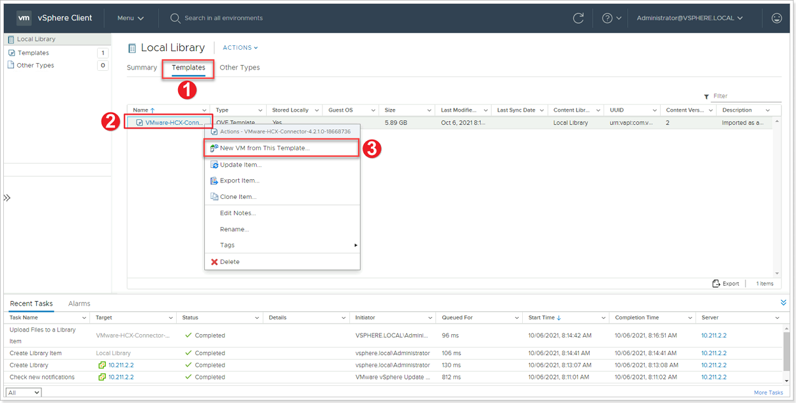796x403 pixels.
Task: Toggle the Name column sort arrow
Action: tap(153, 109)
